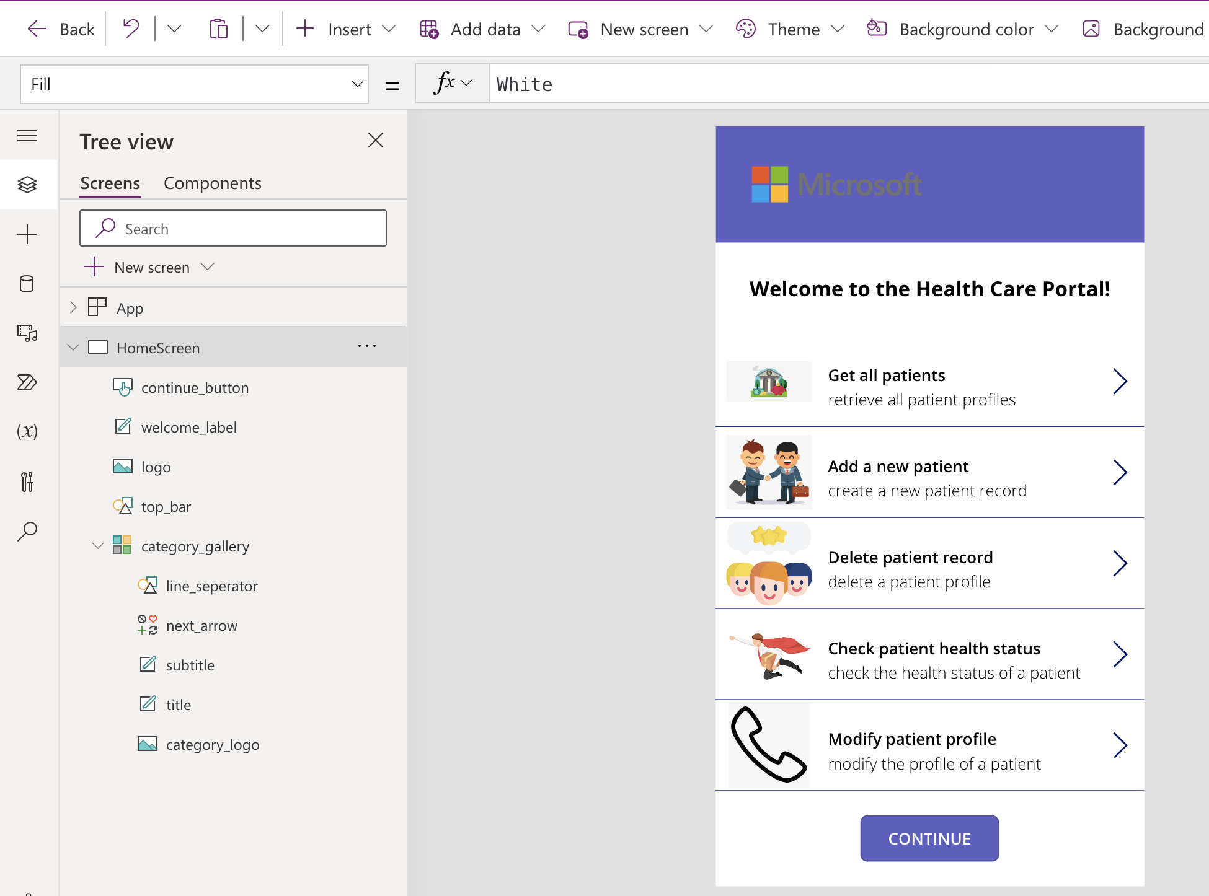The height and width of the screenshot is (896, 1209).
Task: Select top_bar in the tree
Action: [166, 506]
